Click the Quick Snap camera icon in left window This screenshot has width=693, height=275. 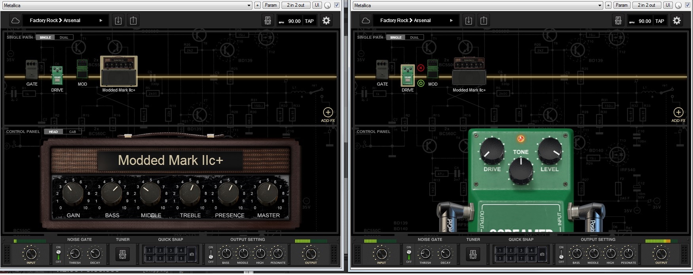click(x=192, y=254)
